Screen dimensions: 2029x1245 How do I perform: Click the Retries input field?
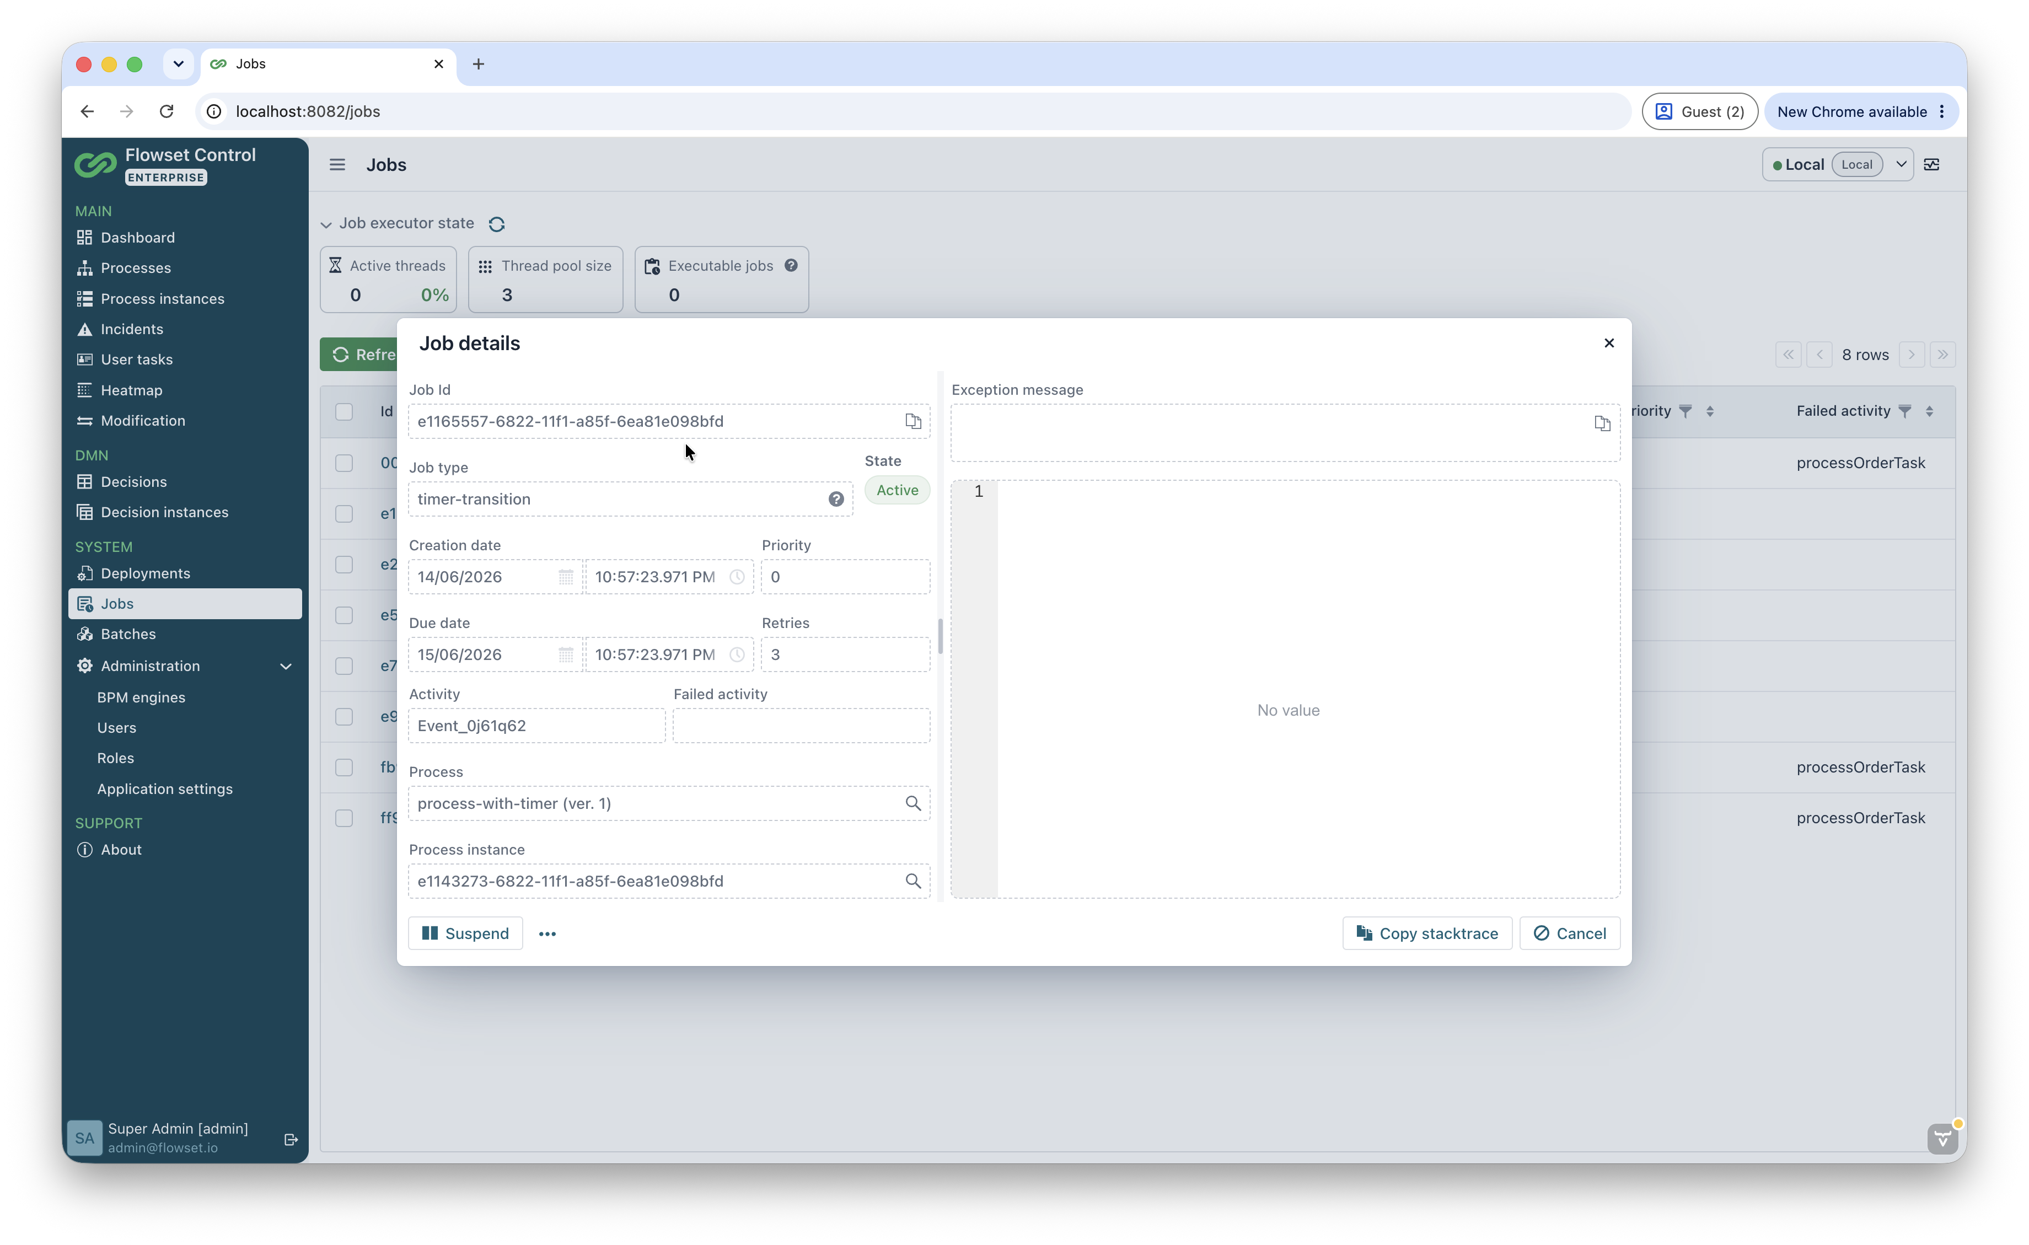(x=846, y=654)
